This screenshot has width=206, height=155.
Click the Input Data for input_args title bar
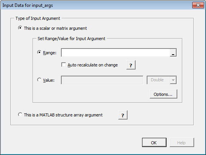(96, 5)
